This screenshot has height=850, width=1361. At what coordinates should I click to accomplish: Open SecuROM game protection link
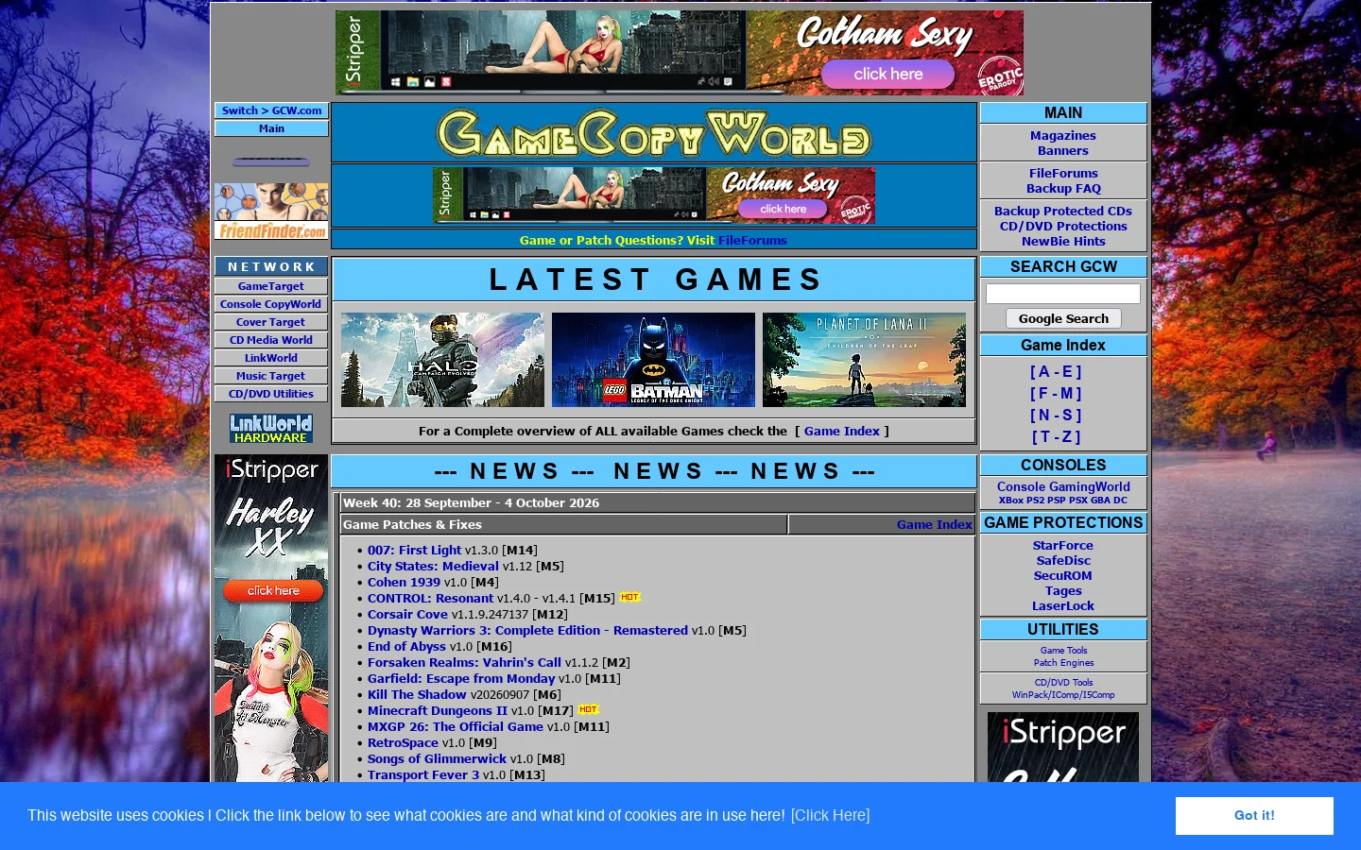click(1063, 576)
